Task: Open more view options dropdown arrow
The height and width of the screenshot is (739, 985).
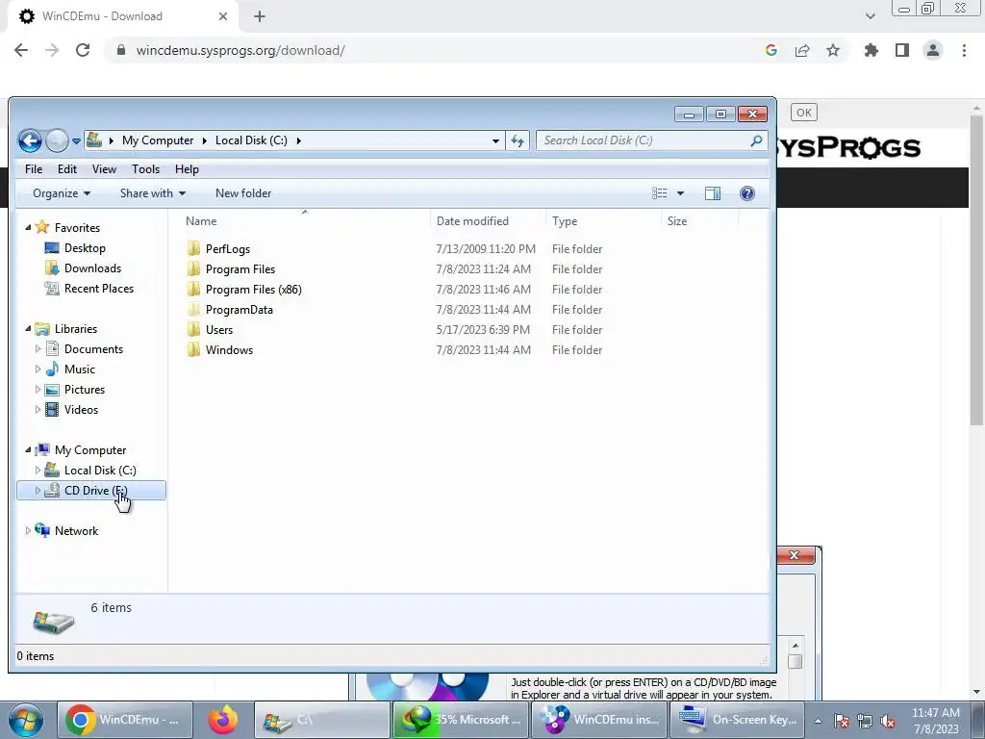Action: (680, 193)
